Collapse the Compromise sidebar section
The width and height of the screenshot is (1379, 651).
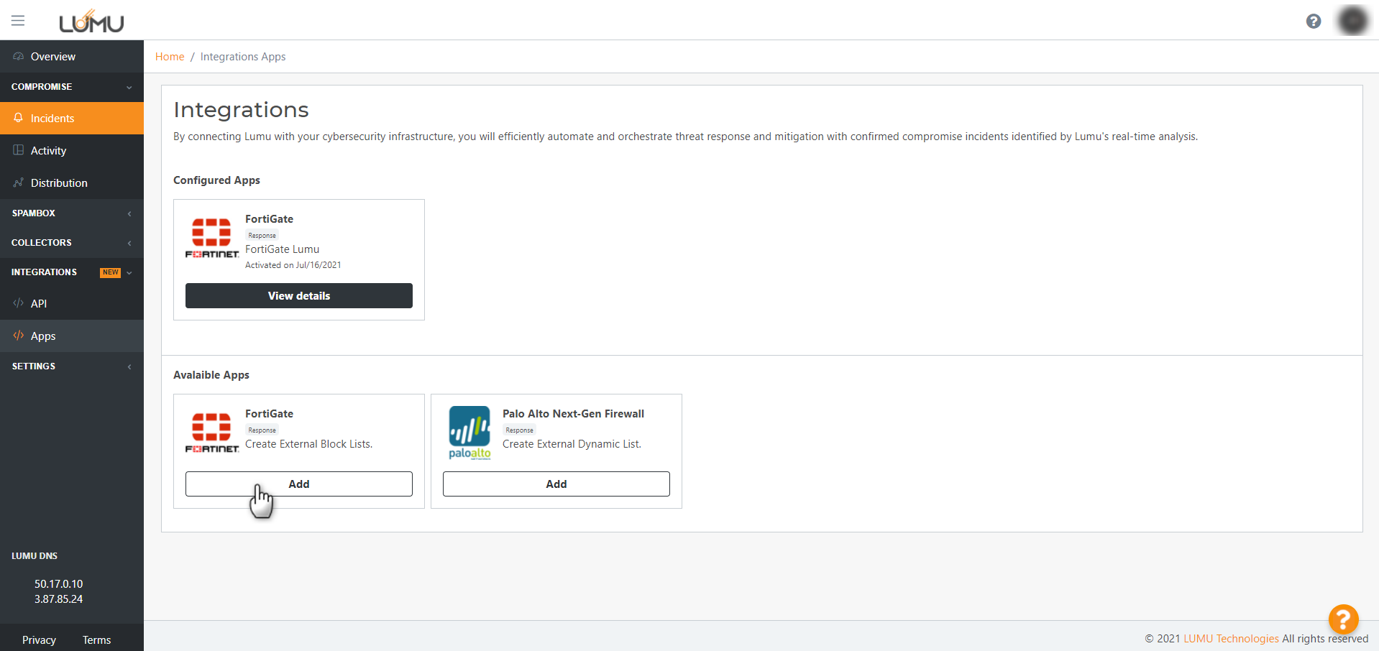coord(71,87)
